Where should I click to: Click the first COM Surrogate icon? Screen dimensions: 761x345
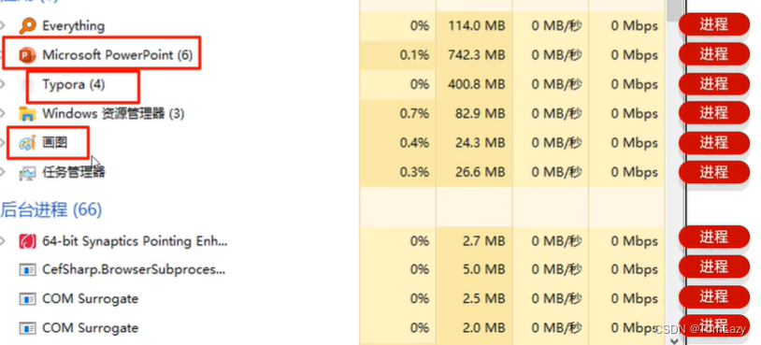pos(27,299)
